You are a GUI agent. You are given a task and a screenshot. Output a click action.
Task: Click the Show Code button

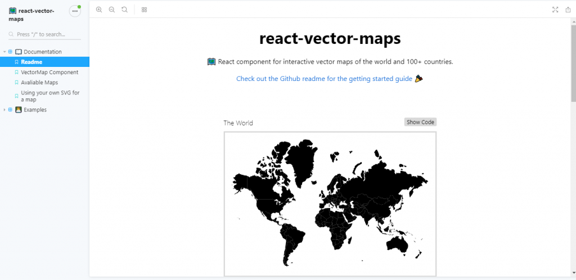420,122
